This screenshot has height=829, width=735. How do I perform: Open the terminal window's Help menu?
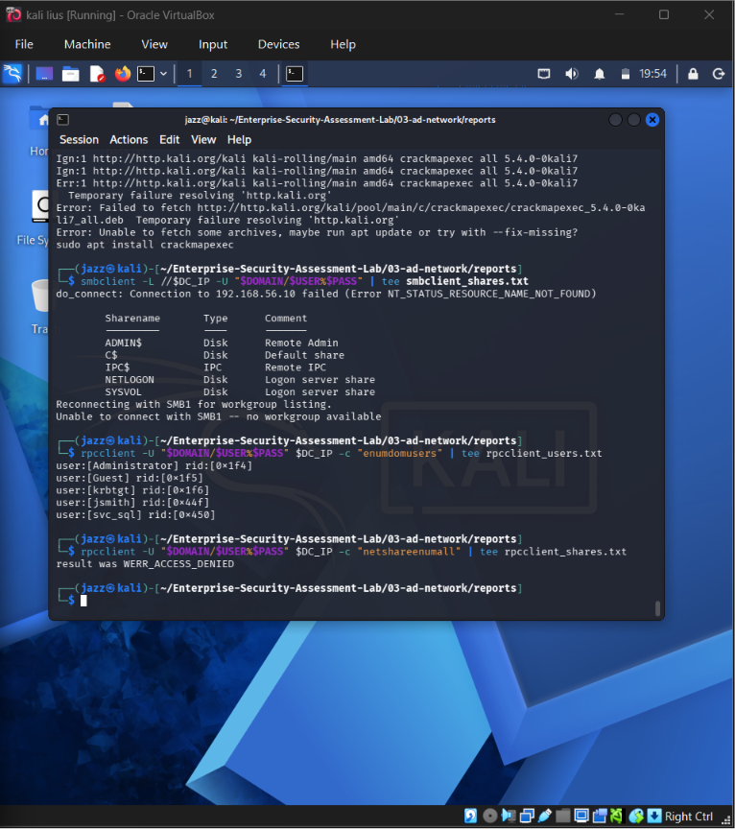(239, 139)
